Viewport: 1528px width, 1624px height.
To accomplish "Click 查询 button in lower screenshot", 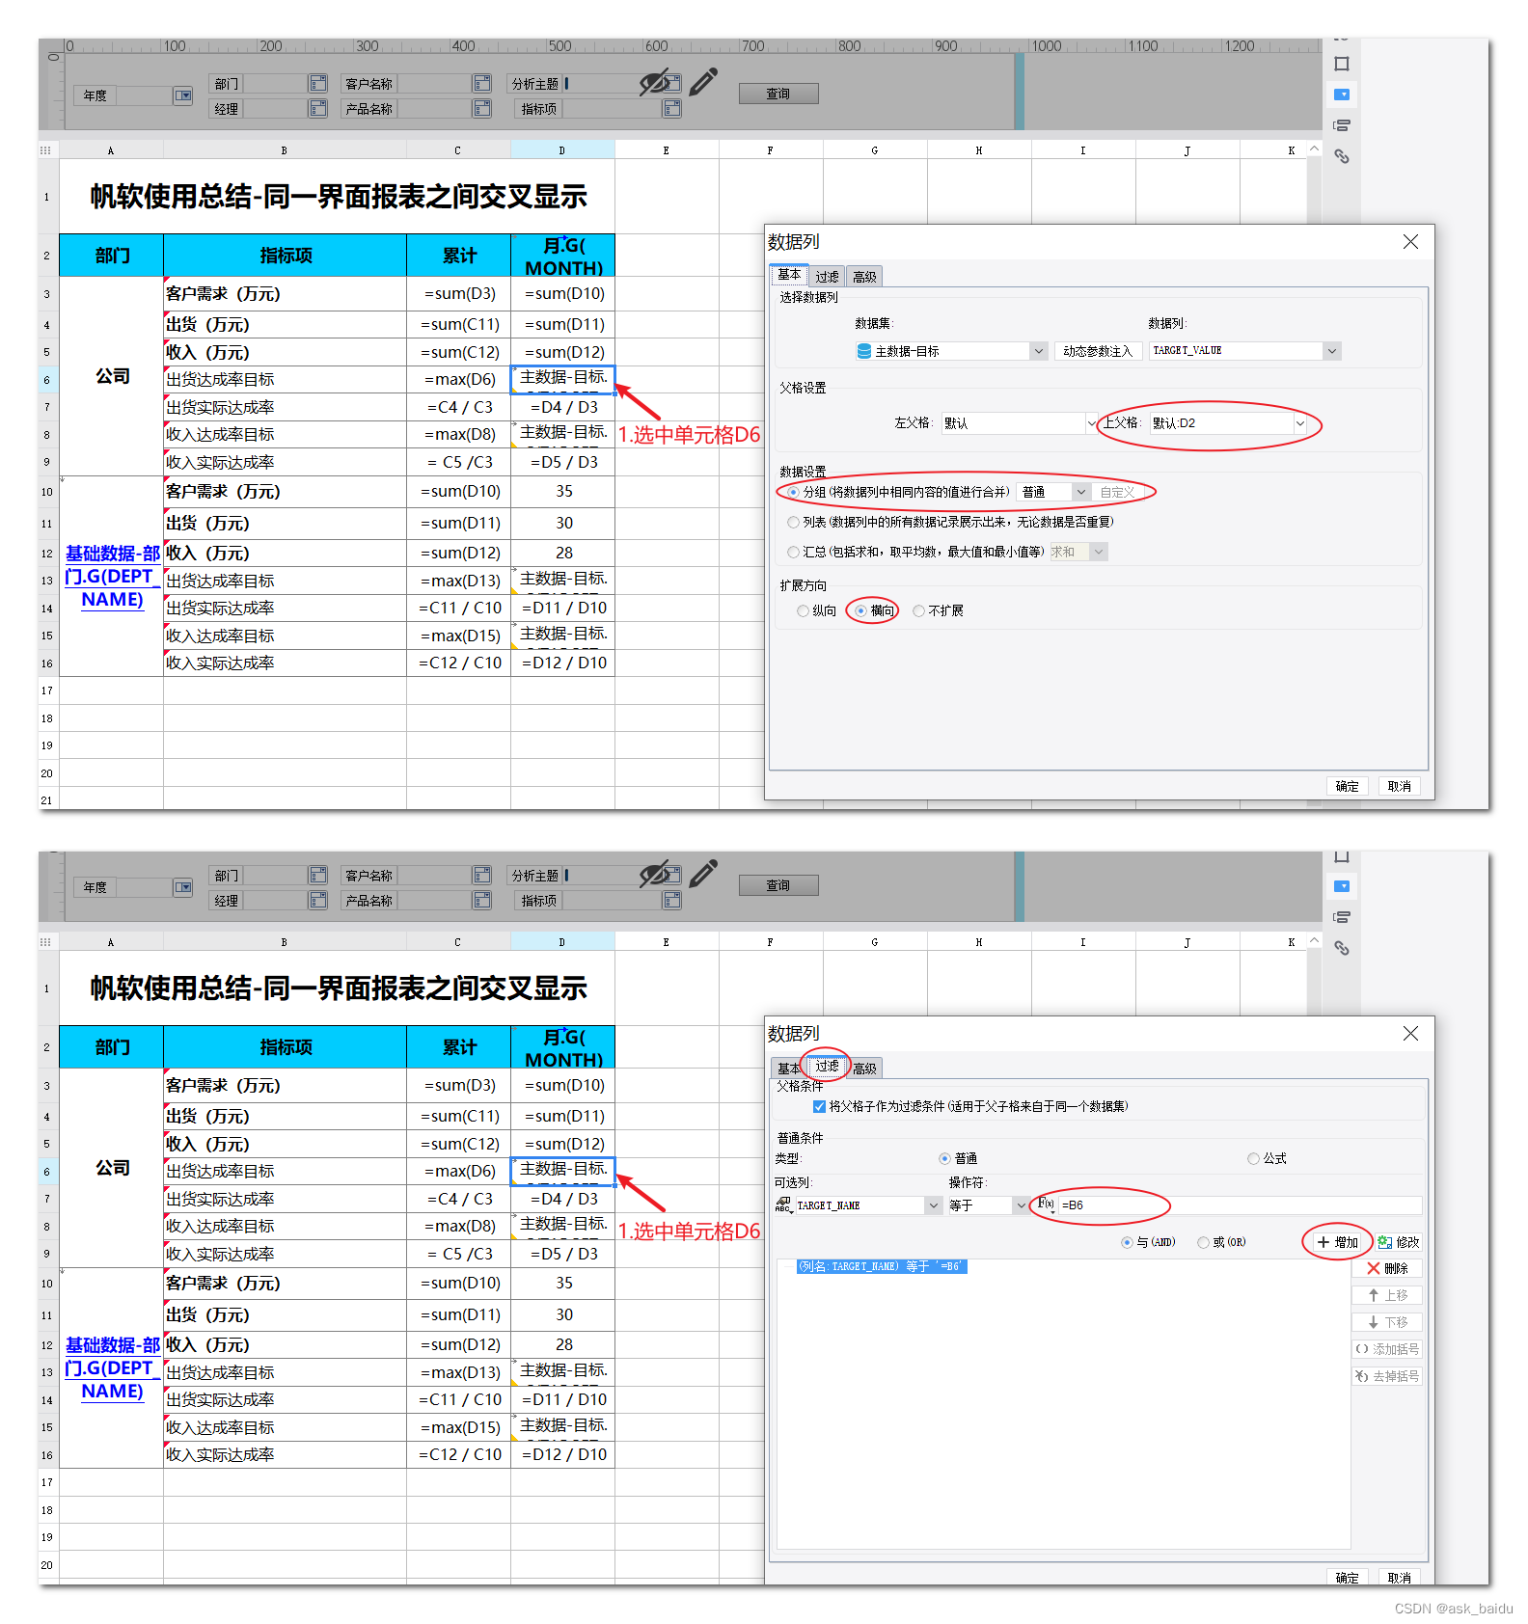I will (x=778, y=885).
